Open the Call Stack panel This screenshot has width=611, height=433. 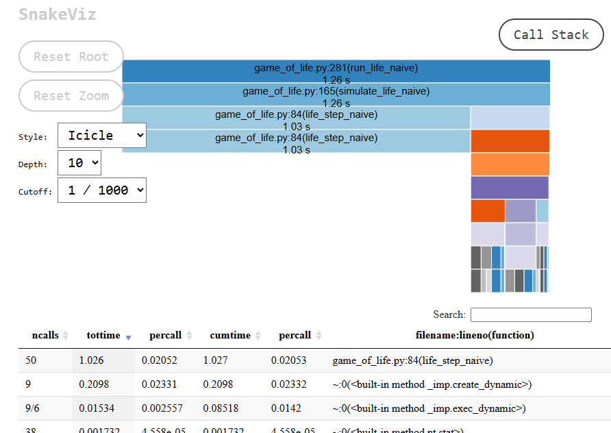[x=551, y=35]
